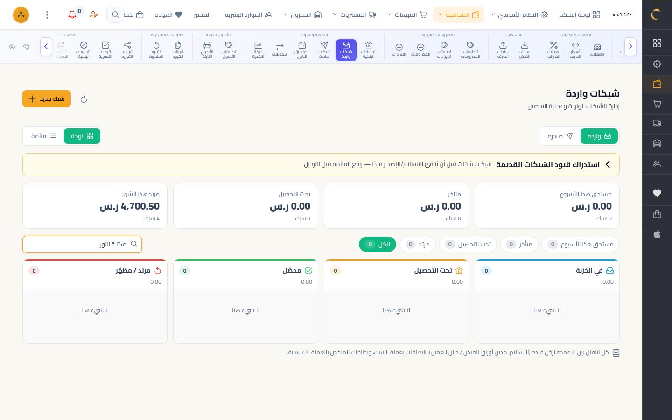Viewport: 672px width, 420px height.
Task: Click the theme palette icon in ribbon
Action: tap(26, 47)
